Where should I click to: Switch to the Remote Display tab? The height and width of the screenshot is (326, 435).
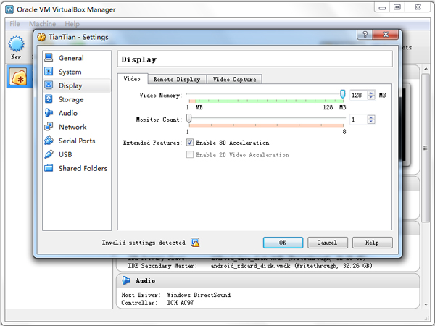pyautogui.click(x=177, y=79)
